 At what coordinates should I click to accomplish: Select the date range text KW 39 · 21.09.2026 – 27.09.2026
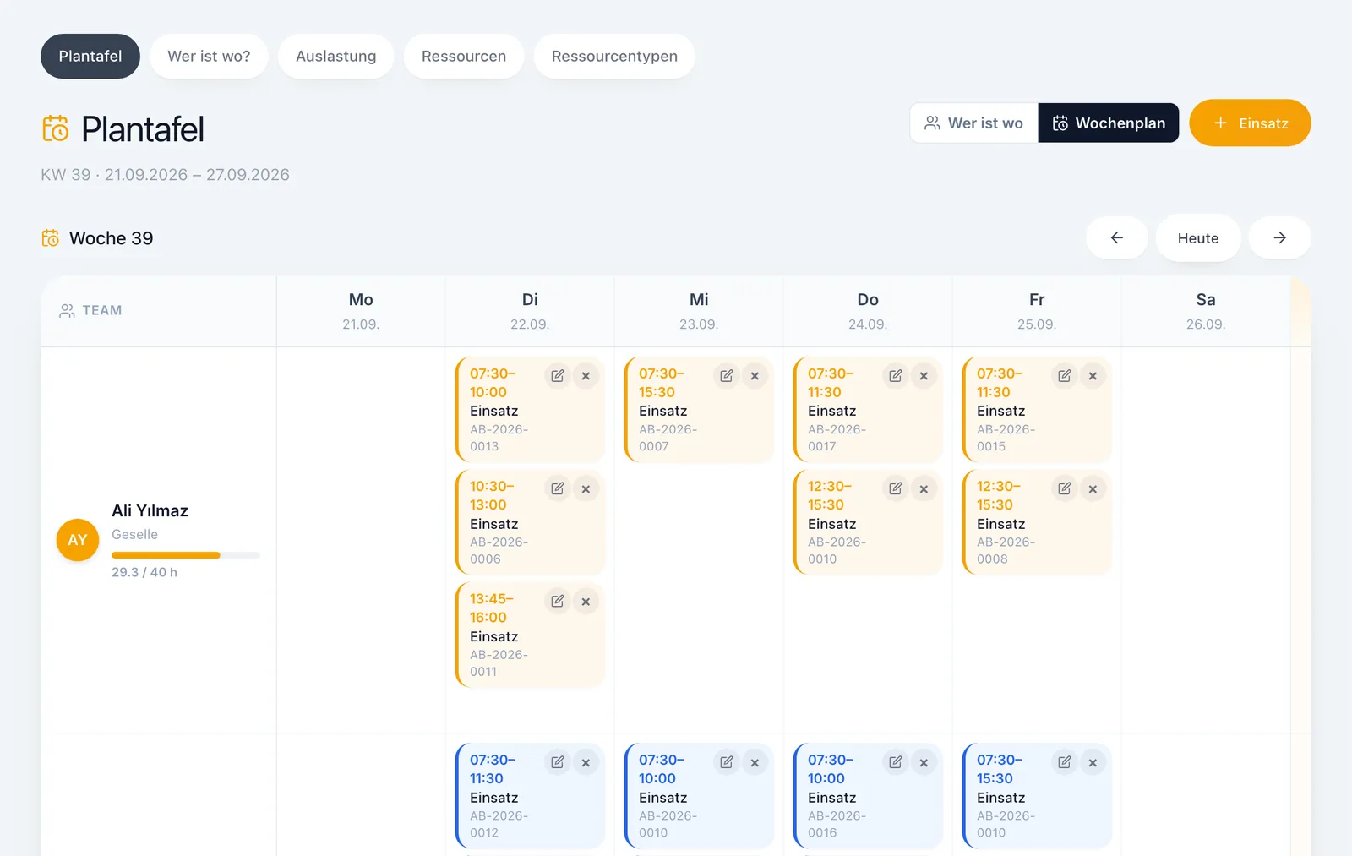pos(165,175)
